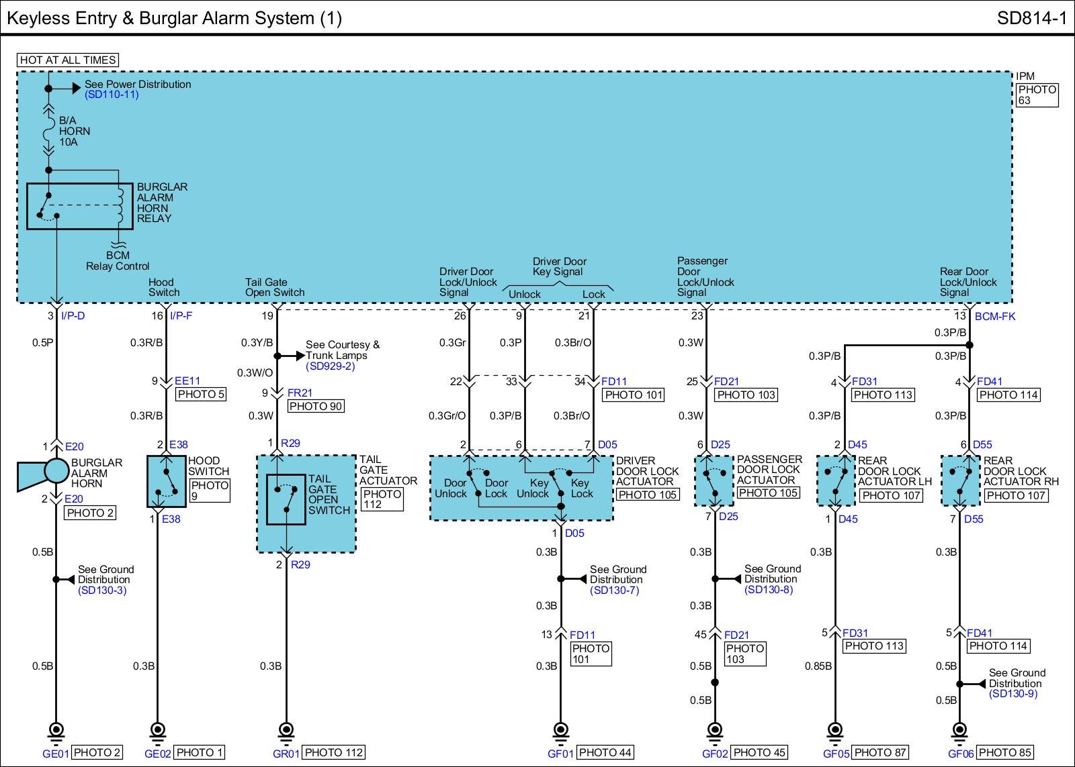Follow the SD130-9 ground distribution link

pos(1013,694)
